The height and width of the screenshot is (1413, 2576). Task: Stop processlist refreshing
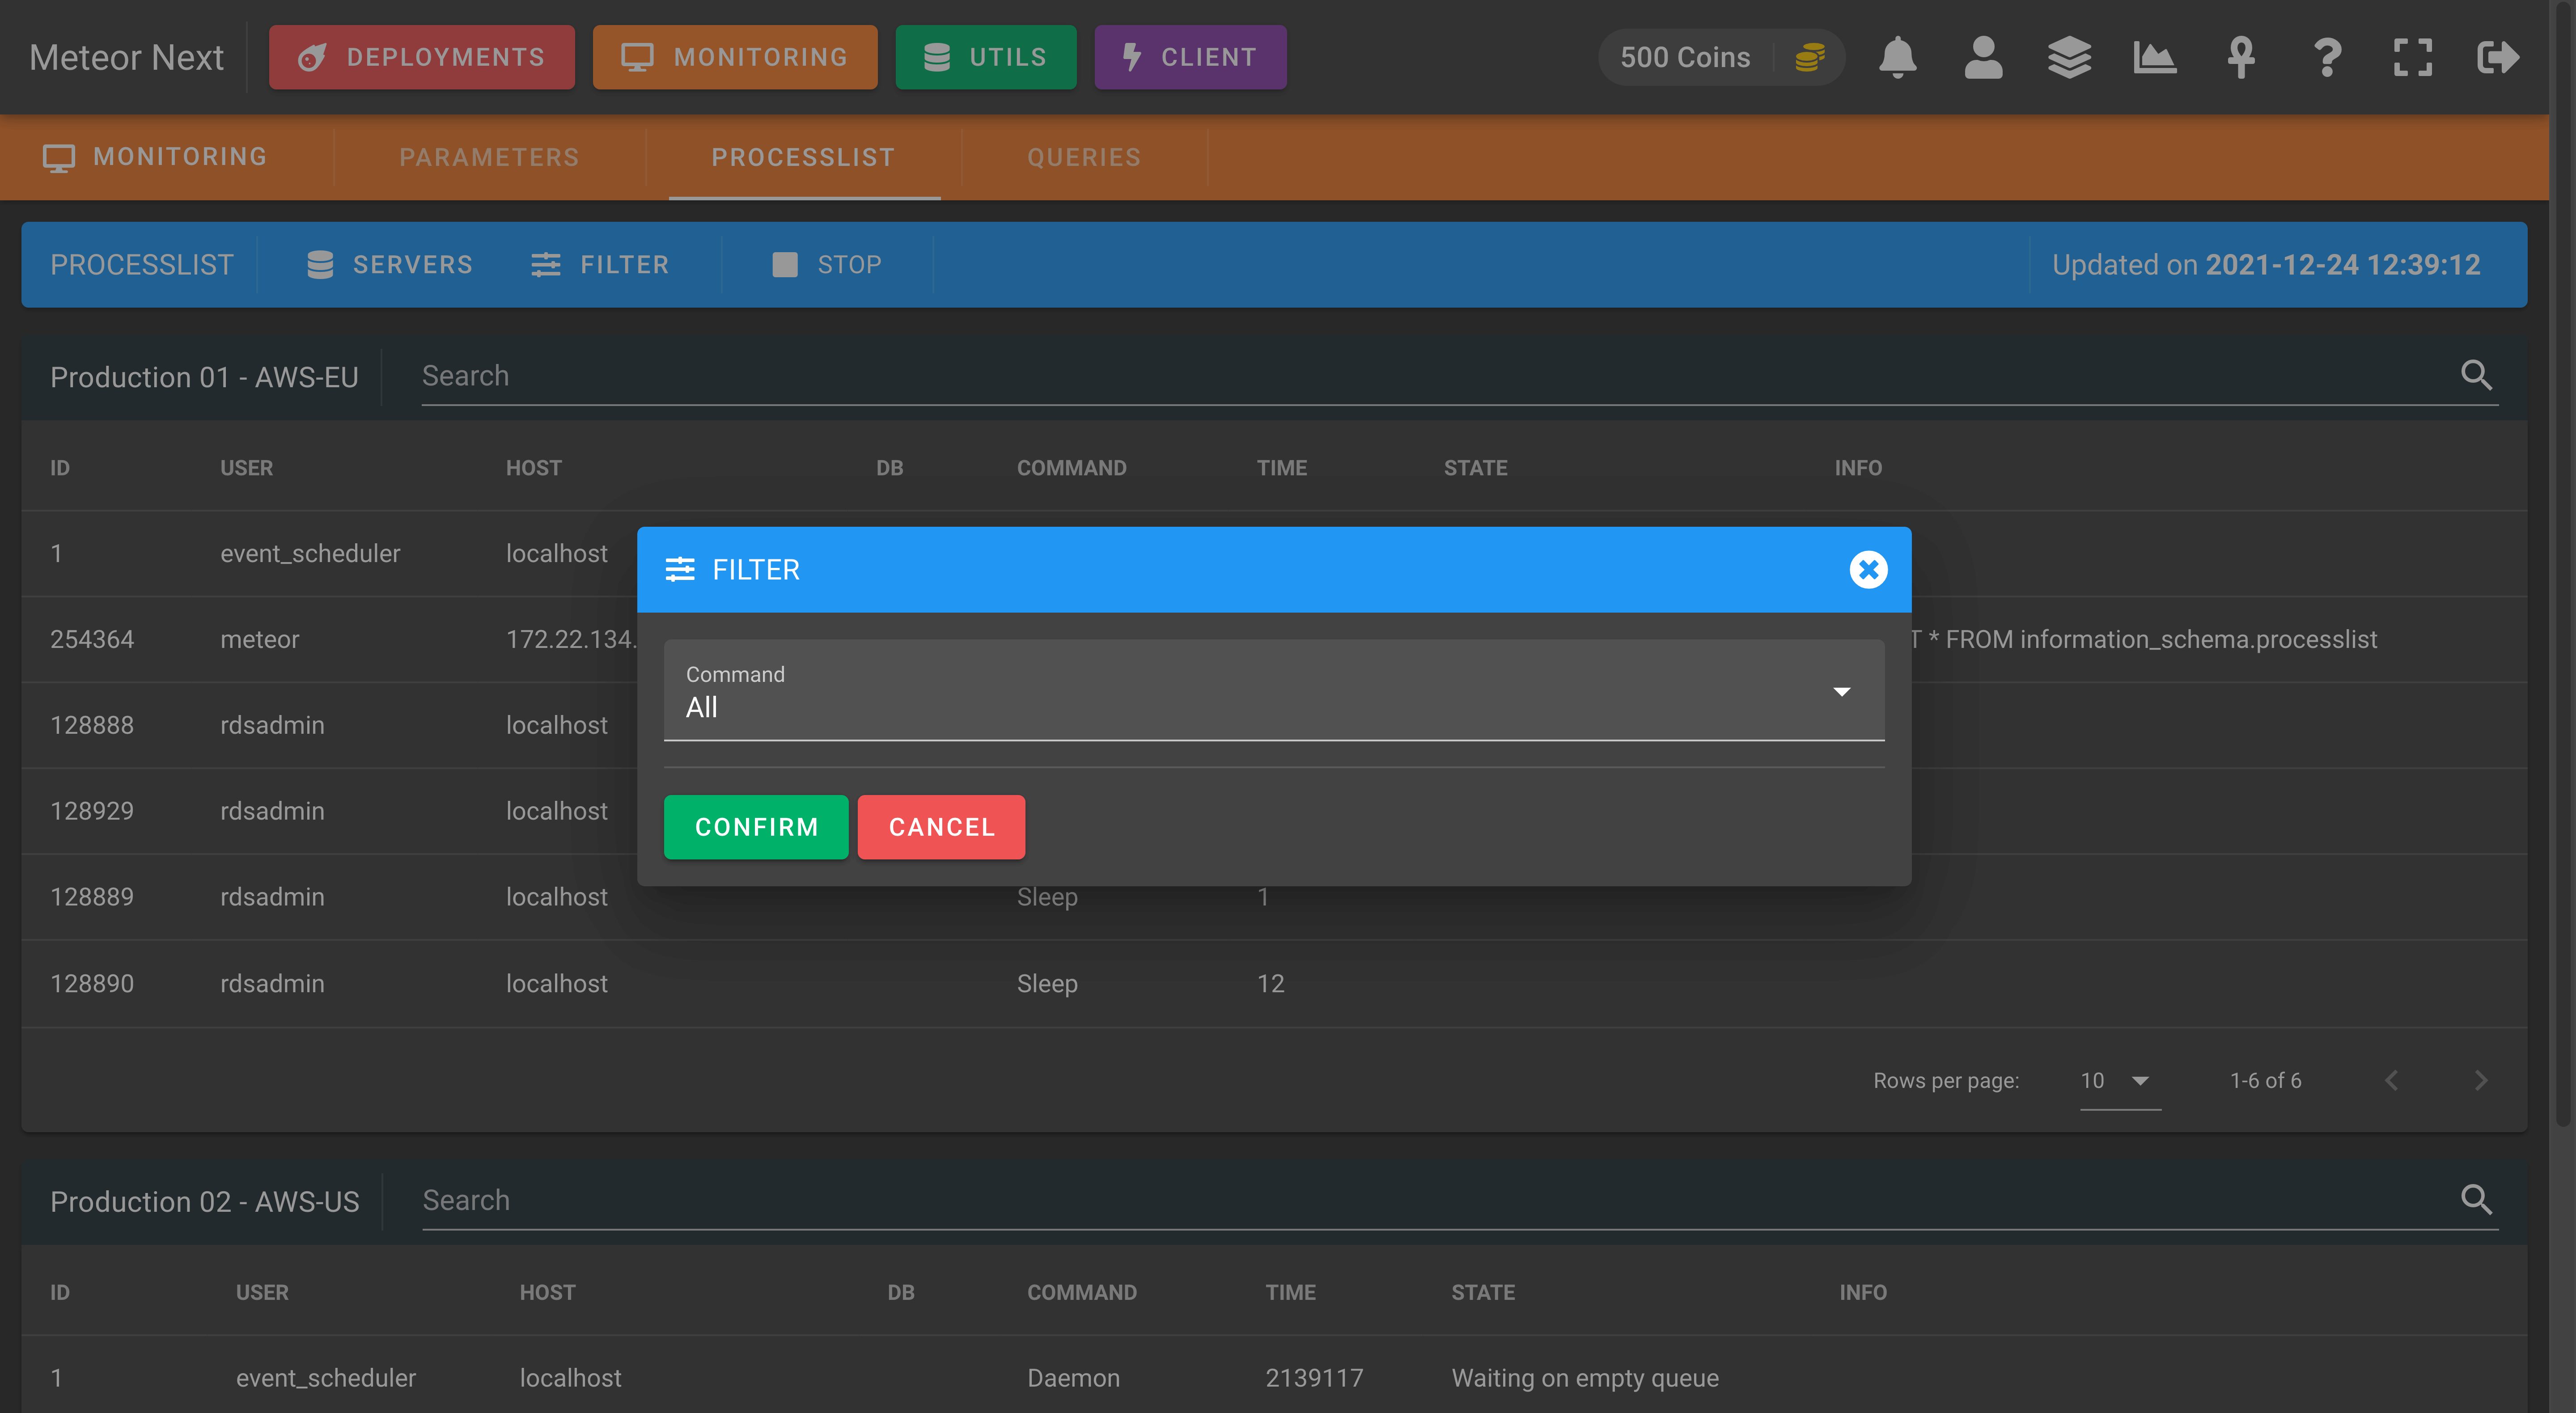[828, 265]
